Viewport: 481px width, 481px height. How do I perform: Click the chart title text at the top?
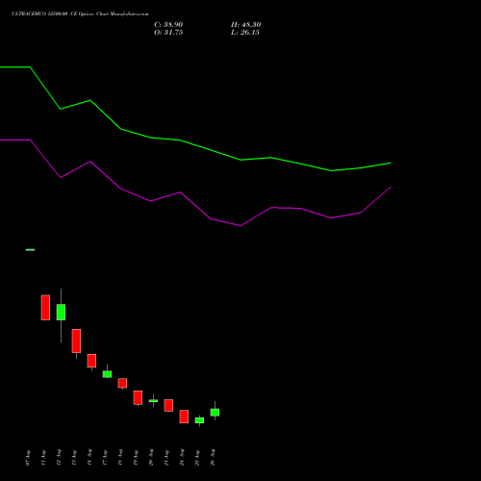pos(80,14)
